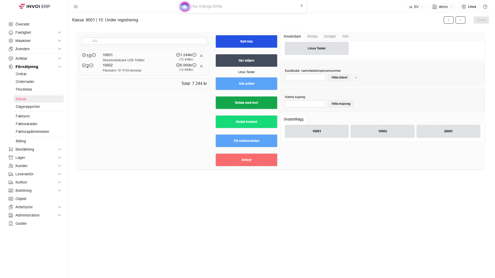
Task: Switch to the Sök tab
Action: coord(345,36)
